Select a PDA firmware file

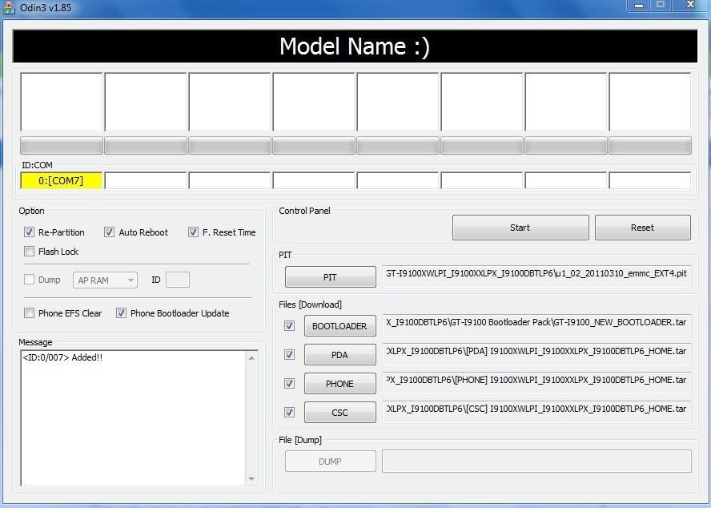(x=340, y=354)
